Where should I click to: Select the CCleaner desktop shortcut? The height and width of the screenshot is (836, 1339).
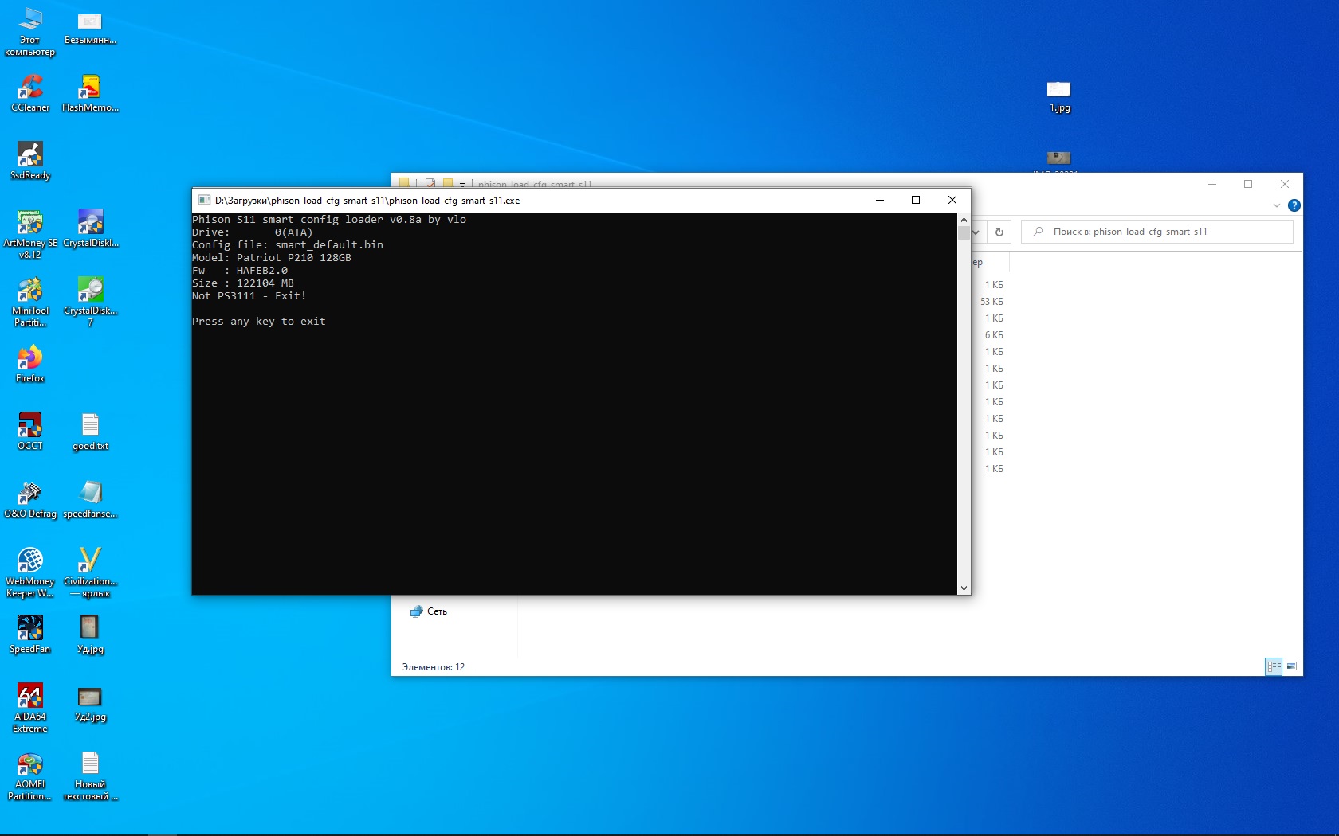(x=30, y=94)
